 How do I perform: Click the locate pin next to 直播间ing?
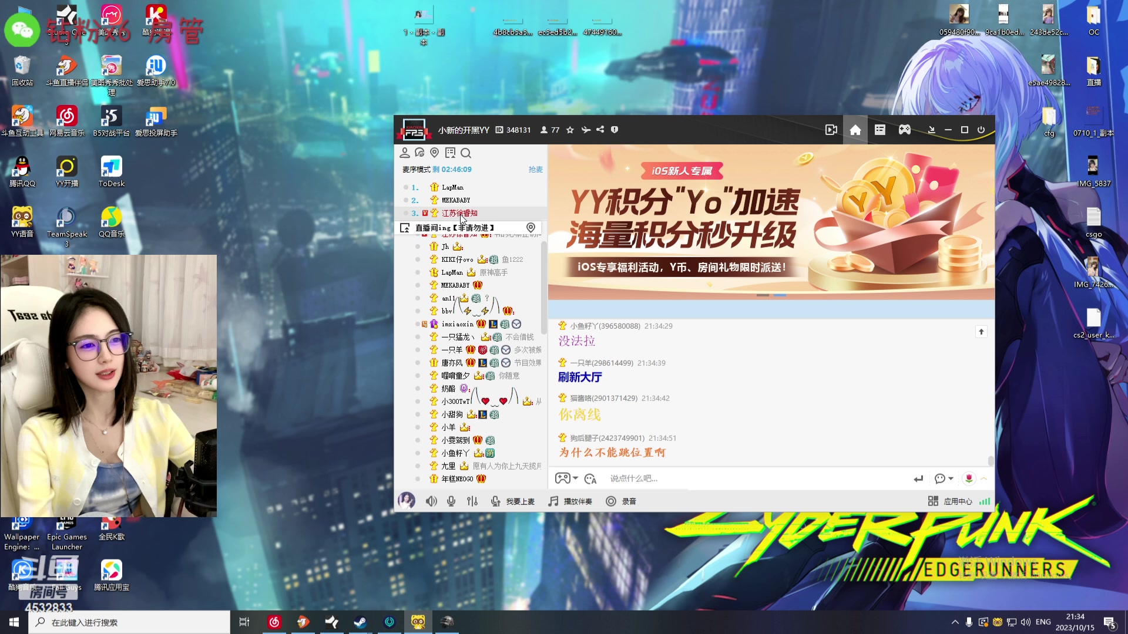[531, 228]
